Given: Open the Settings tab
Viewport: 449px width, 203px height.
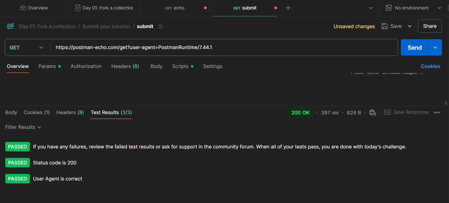Looking at the screenshot, I should tap(213, 66).
